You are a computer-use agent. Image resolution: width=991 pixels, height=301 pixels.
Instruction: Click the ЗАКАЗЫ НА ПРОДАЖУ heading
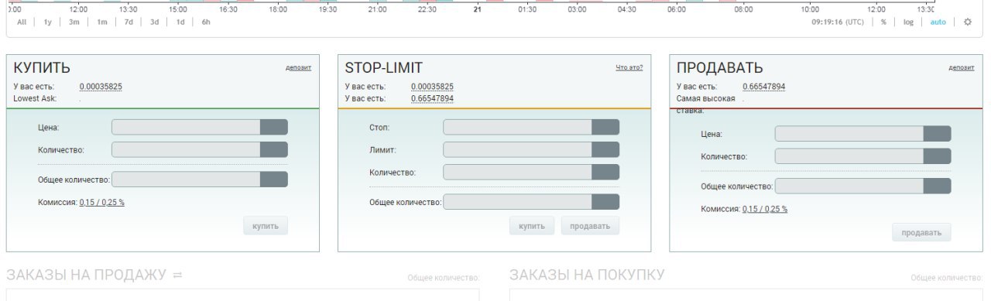[x=86, y=275]
